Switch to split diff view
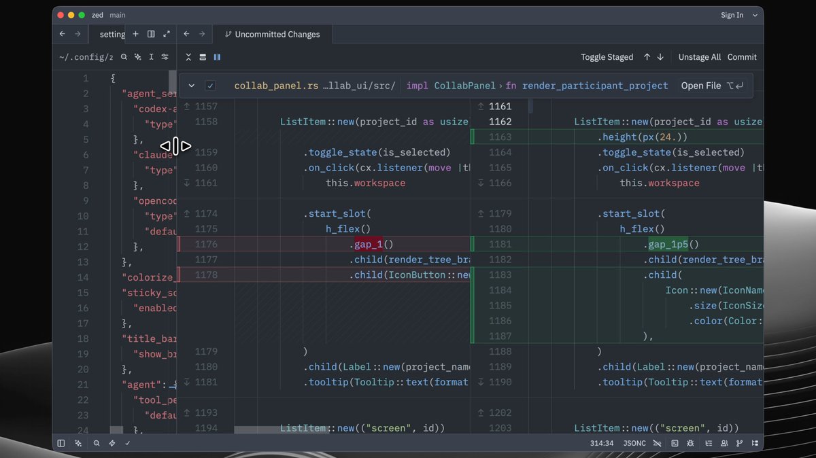 pyautogui.click(x=217, y=57)
